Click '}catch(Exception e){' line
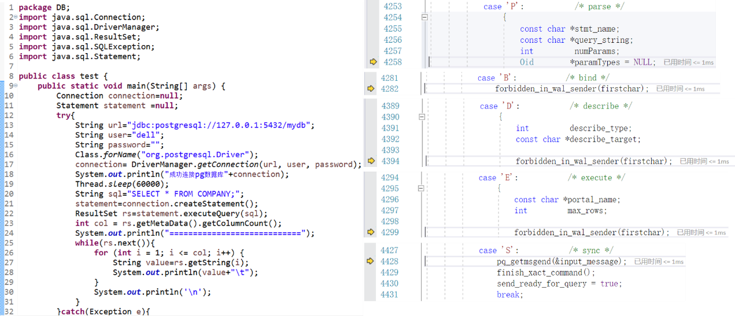The image size is (735, 316). pyautogui.click(x=103, y=311)
